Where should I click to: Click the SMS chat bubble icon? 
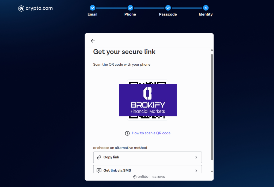[x=99, y=170]
